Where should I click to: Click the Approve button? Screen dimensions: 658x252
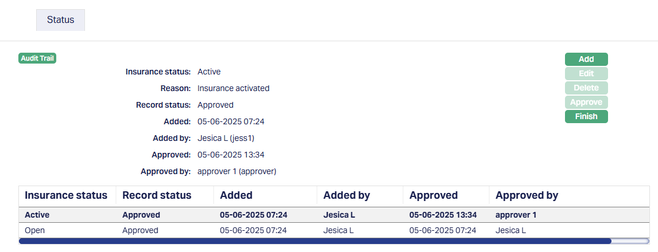[x=586, y=103]
